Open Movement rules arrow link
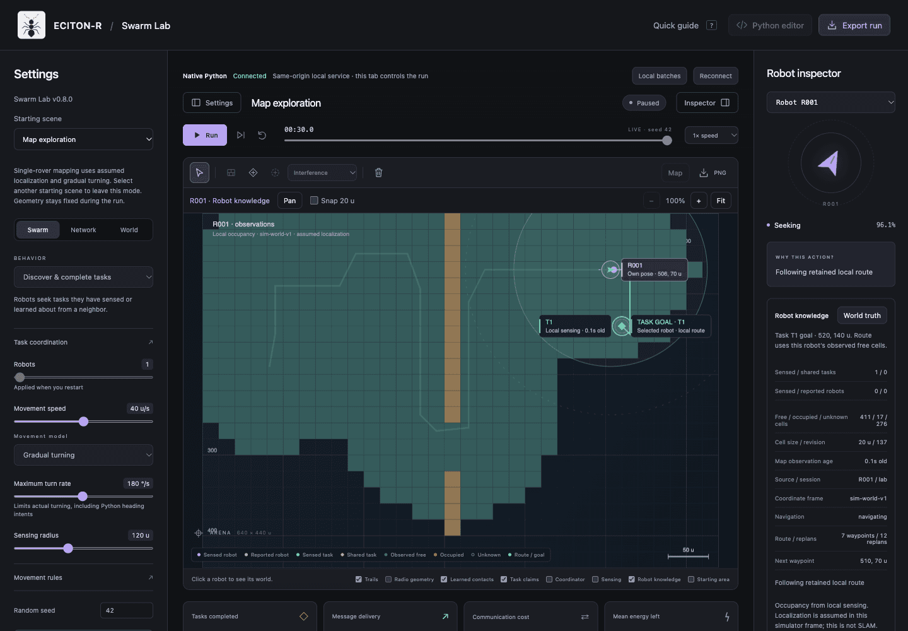 [x=150, y=577]
